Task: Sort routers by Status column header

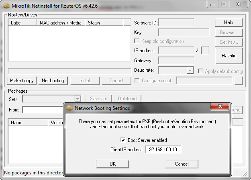Action: 104,23
